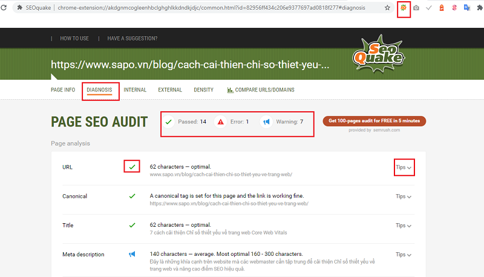Select the Diagnosis tab

(99, 90)
